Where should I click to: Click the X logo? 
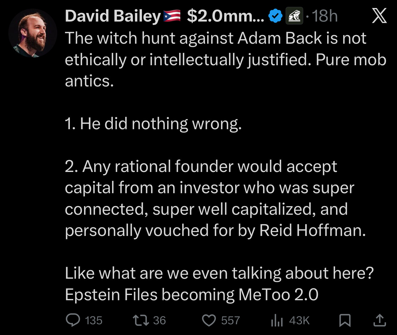pyautogui.click(x=379, y=16)
